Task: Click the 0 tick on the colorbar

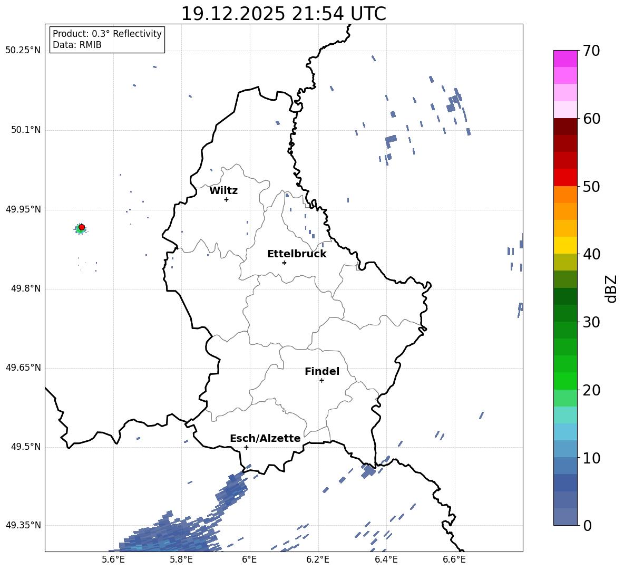Action: 587,526
